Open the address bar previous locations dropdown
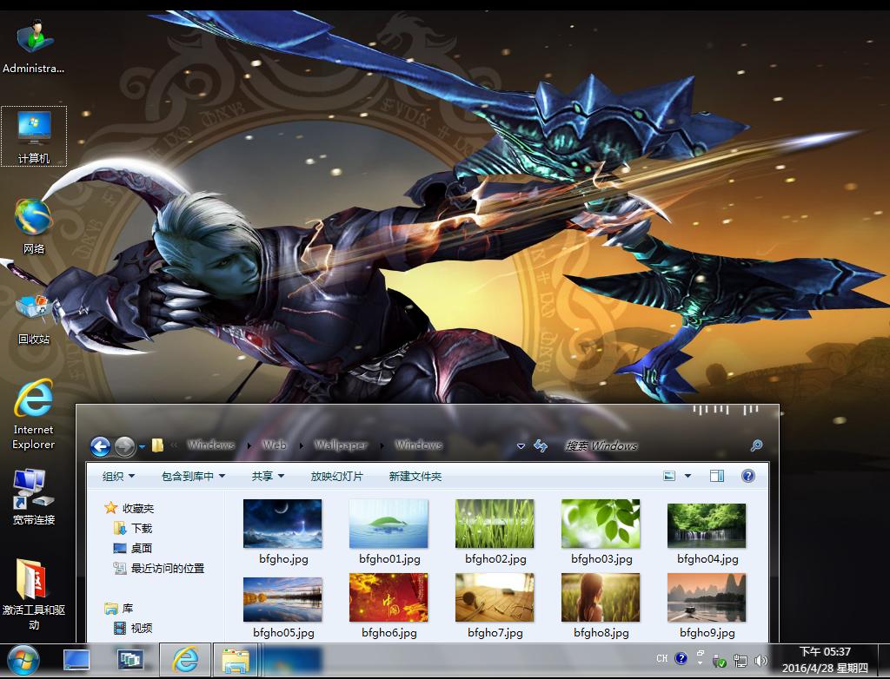The width and height of the screenshot is (890, 679). point(521,446)
